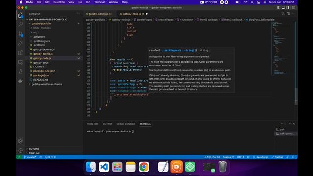Open the Terminal menu in menu bar

(x=99, y=2)
